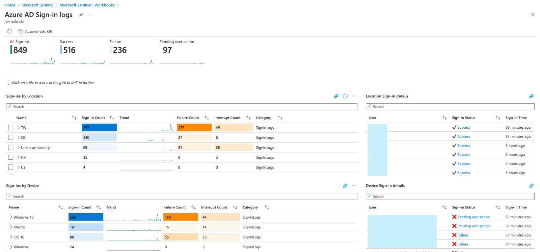Focus the Device Sign-in details search box
The height and width of the screenshot is (252, 540).
[450, 196]
